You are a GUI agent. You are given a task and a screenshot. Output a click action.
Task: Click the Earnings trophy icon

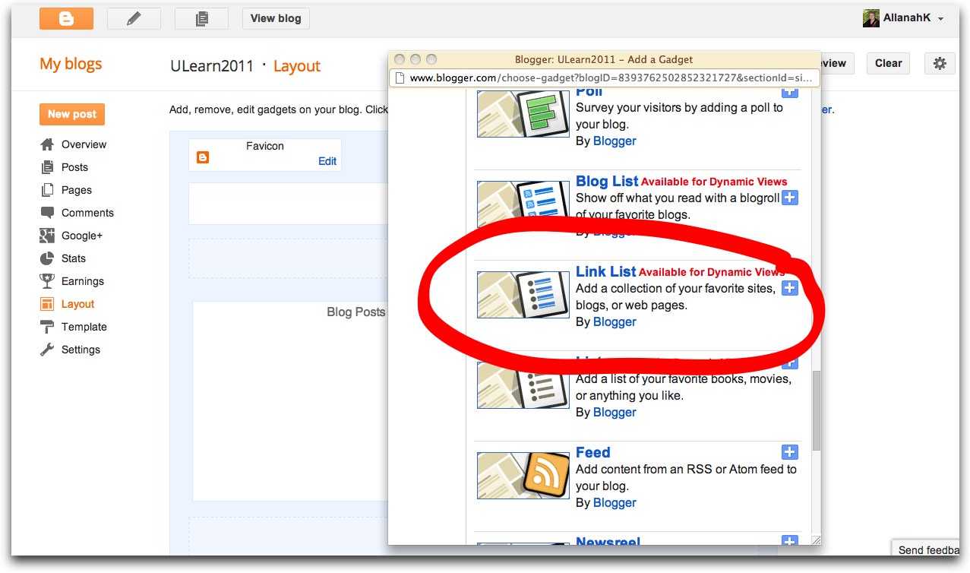click(x=47, y=281)
